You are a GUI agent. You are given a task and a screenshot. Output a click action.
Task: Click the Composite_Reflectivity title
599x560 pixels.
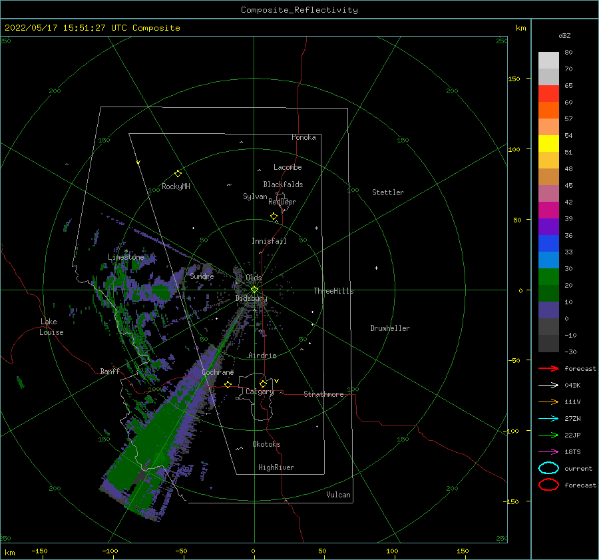pyautogui.click(x=299, y=10)
